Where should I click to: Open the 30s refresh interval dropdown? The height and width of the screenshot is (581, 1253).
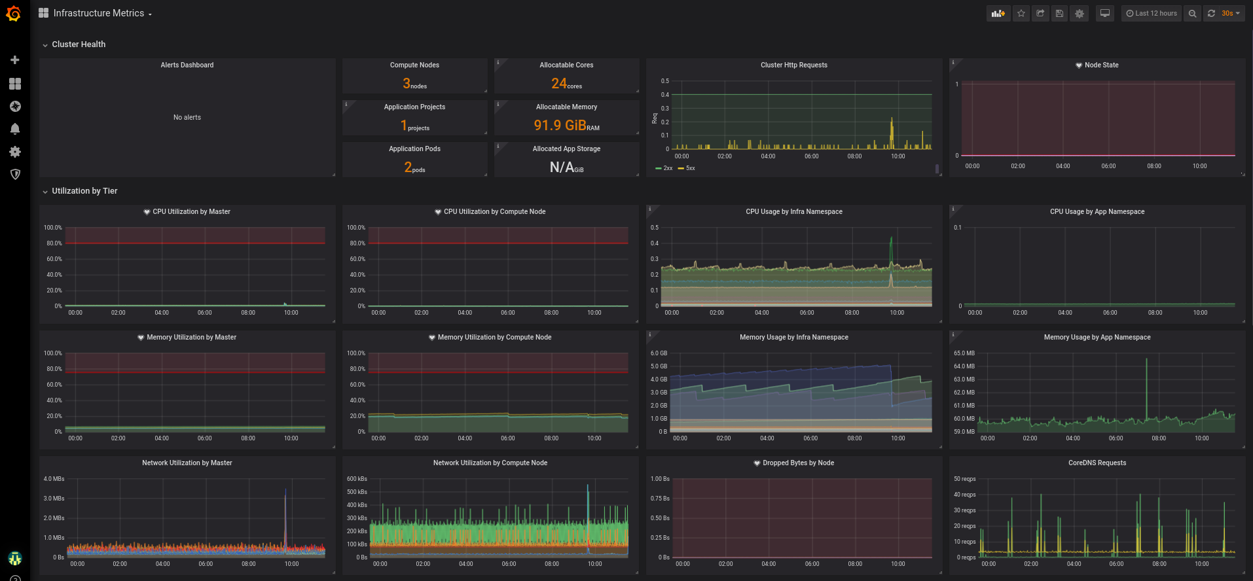coord(1229,13)
